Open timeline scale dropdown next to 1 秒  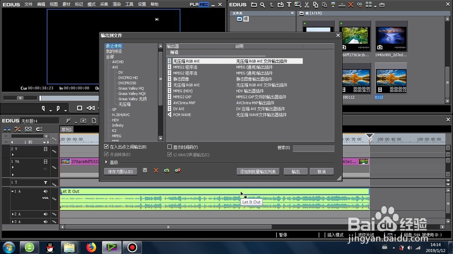click(x=44, y=142)
